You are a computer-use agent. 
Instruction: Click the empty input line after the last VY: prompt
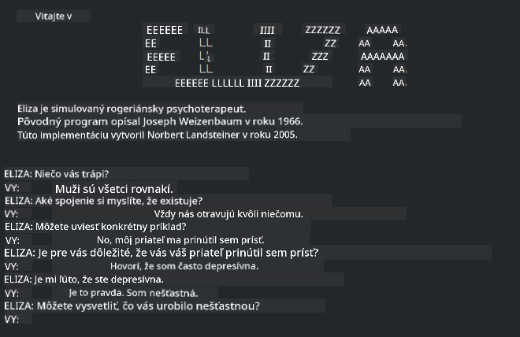coord(95,320)
